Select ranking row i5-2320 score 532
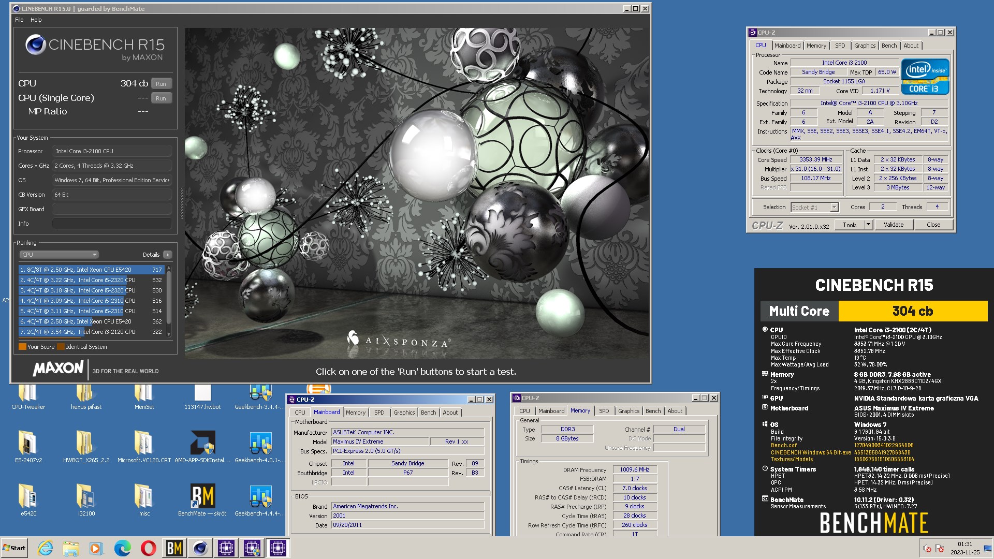 click(91, 280)
